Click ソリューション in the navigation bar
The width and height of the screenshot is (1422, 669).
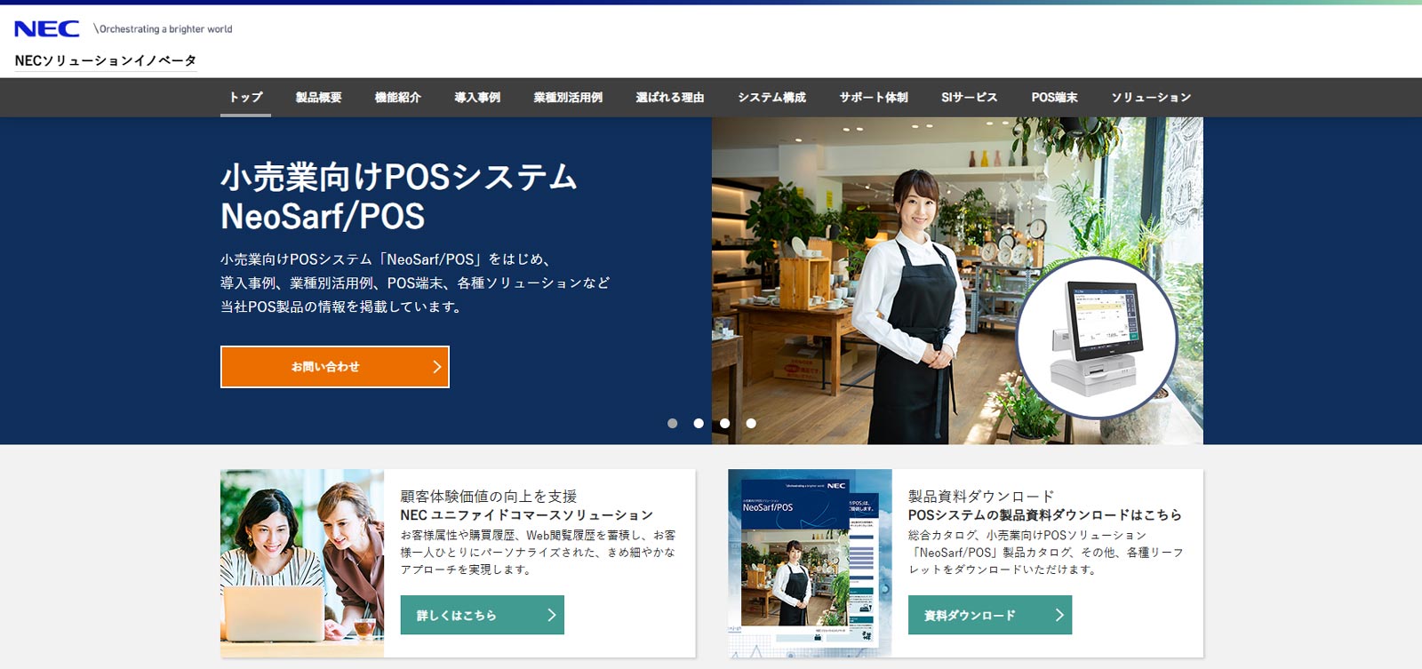point(1151,97)
